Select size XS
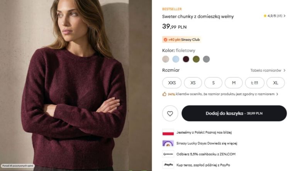293x171 pixels. click(x=193, y=83)
